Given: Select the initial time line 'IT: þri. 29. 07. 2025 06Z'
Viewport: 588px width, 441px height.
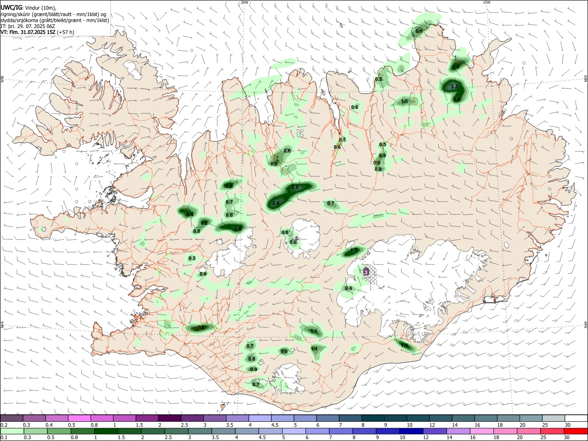Looking at the screenshot, I should click(28, 26).
